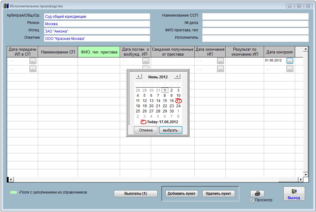
Task: Click the № дела input field
Action: pyautogui.click(x=255, y=24)
